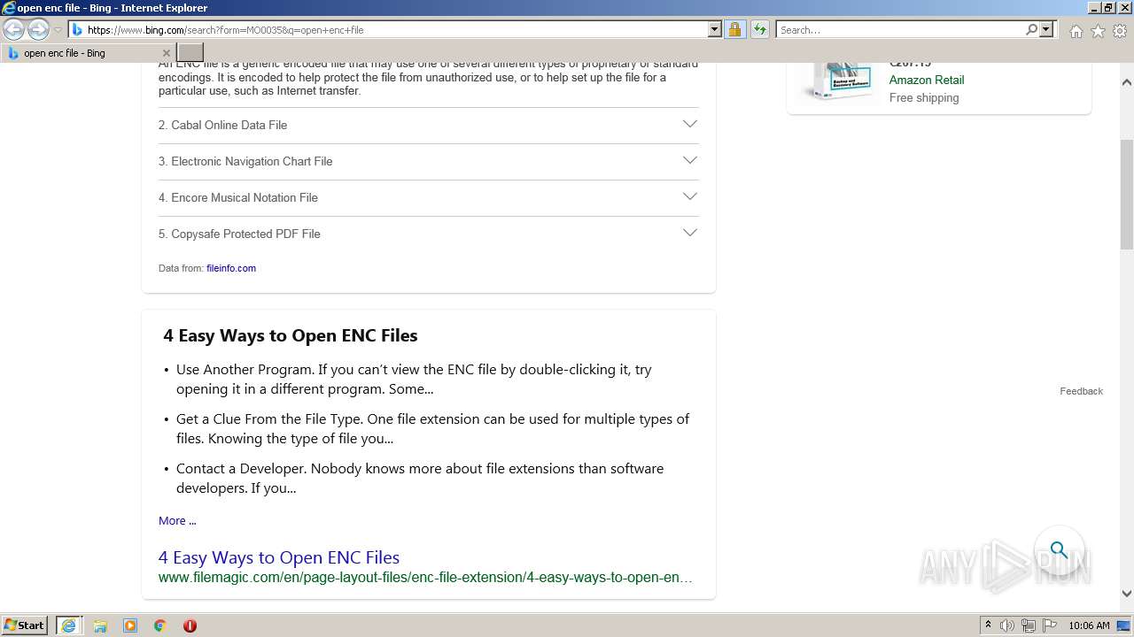Click the Home icon
The width and height of the screenshot is (1134, 637).
[1076, 31]
